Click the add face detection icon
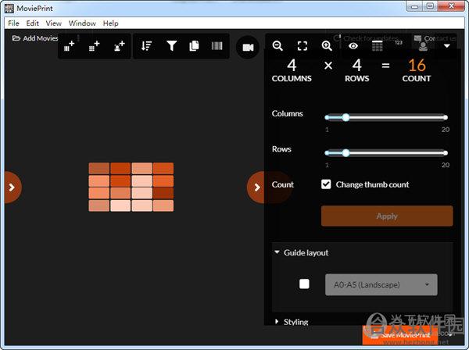This screenshot has height=350, width=469. point(119,46)
